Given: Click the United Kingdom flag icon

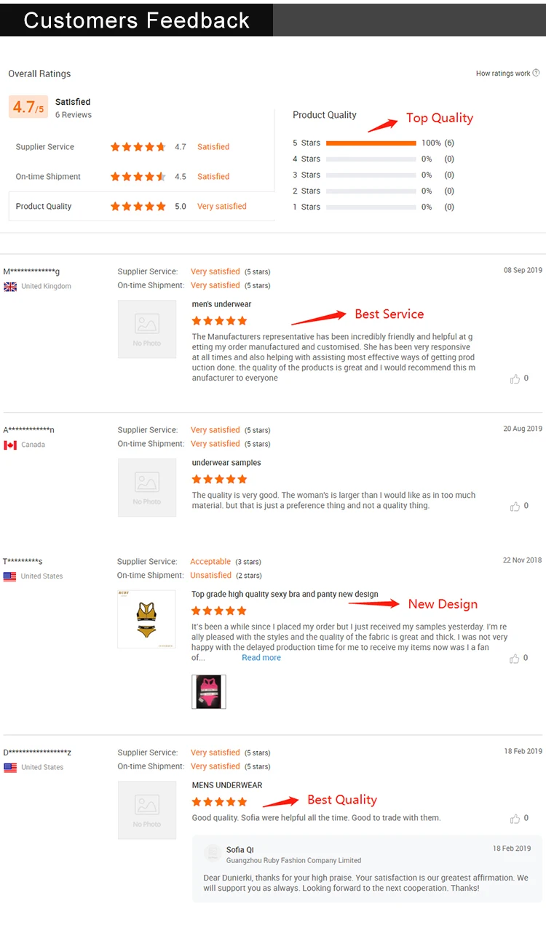Looking at the screenshot, I should 10,287.
